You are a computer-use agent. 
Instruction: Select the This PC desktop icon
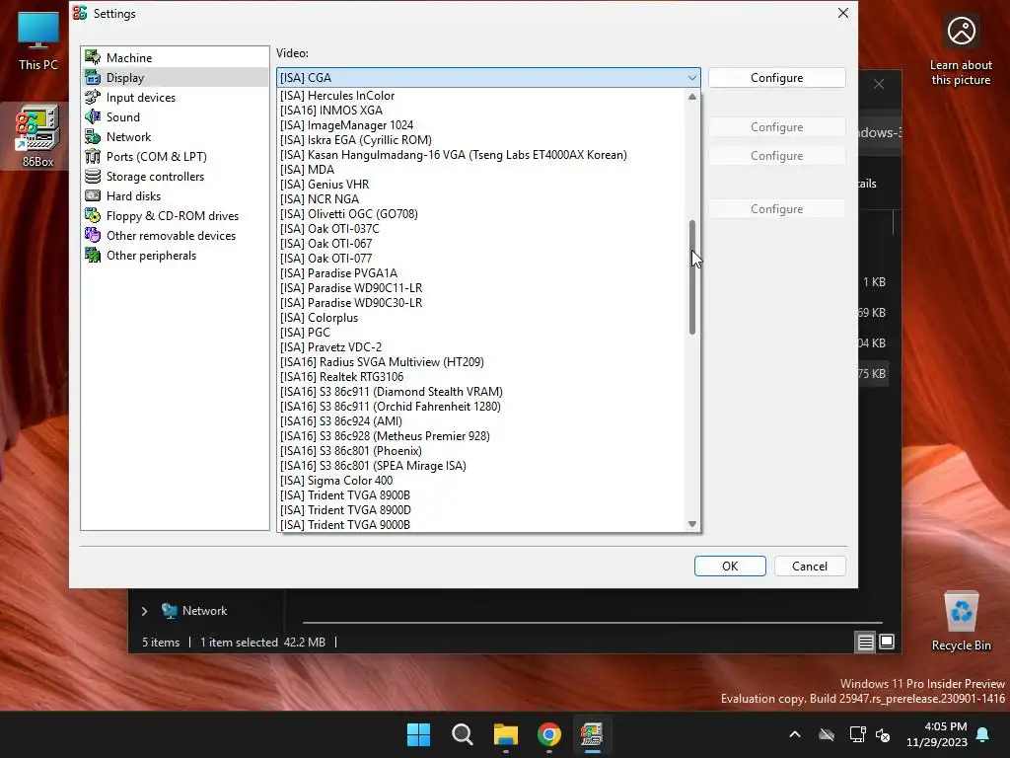coord(38,39)
